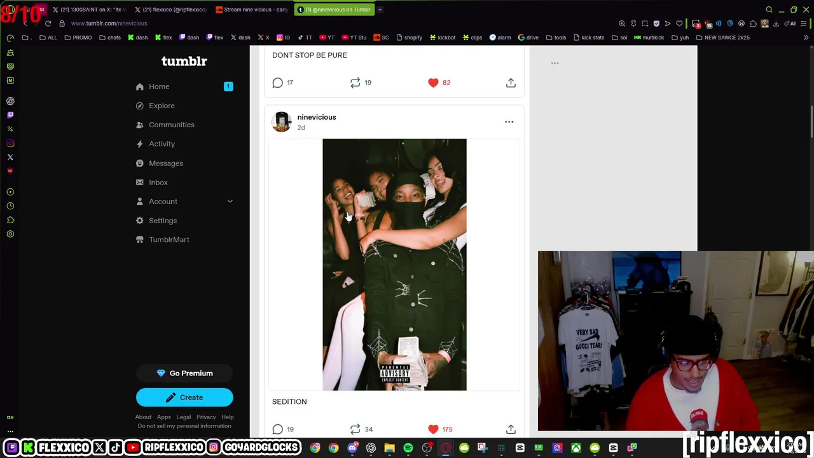Open Spotify from the taskbar
Viewport: 814px width, 458px height.
pyautogui.click(x=408, y=448)
